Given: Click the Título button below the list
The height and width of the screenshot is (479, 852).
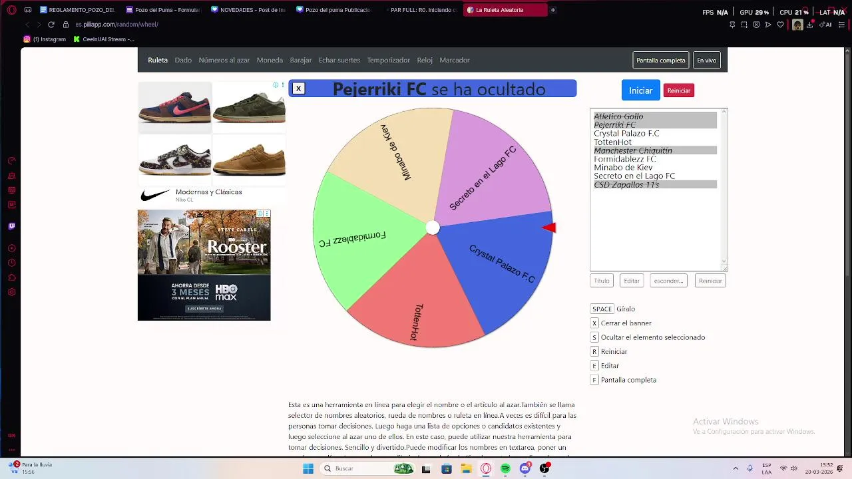Looking at the screenshot, I should (602, 281).
